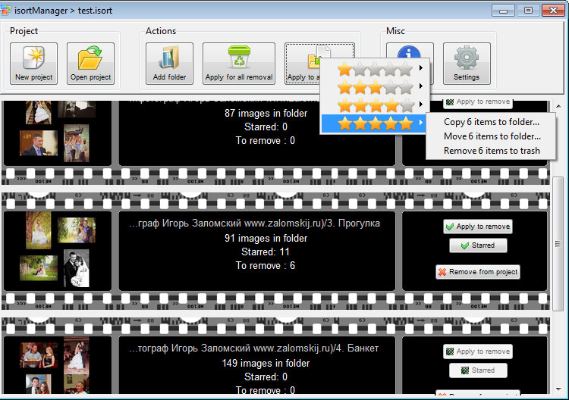
Task: Click Apply for all removal recycle button
Action: click(x=239, y=64)
